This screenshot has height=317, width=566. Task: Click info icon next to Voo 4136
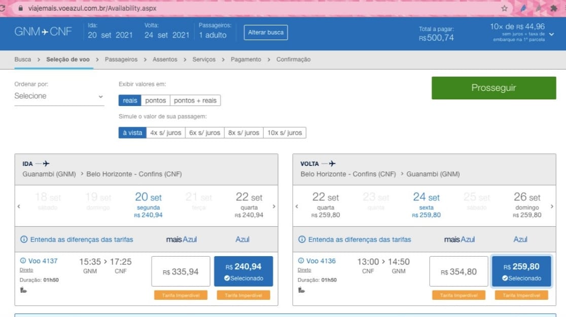pyautogui.click(x=301, y=261)
